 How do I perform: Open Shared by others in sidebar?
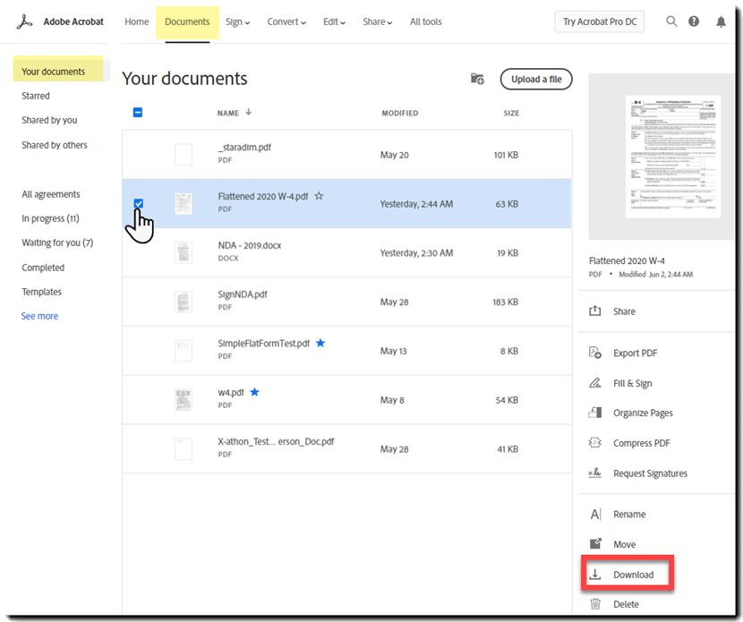[55, 145]
